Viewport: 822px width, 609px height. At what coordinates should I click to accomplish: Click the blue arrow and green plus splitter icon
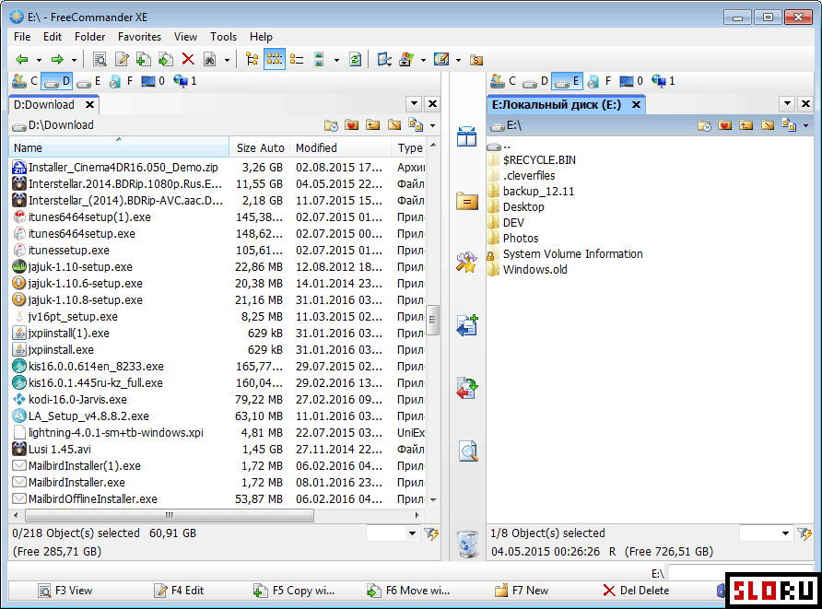pos(466,325)
